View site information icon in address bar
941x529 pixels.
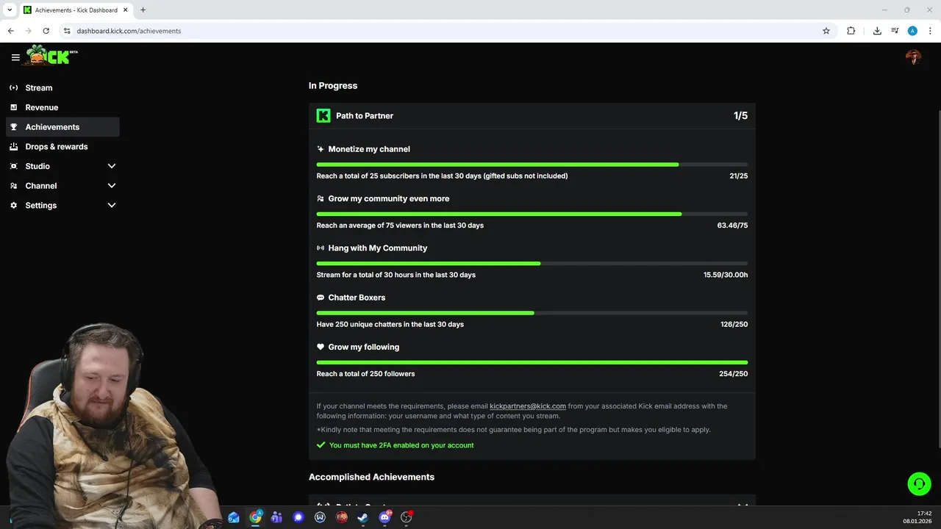click(67, 31)
